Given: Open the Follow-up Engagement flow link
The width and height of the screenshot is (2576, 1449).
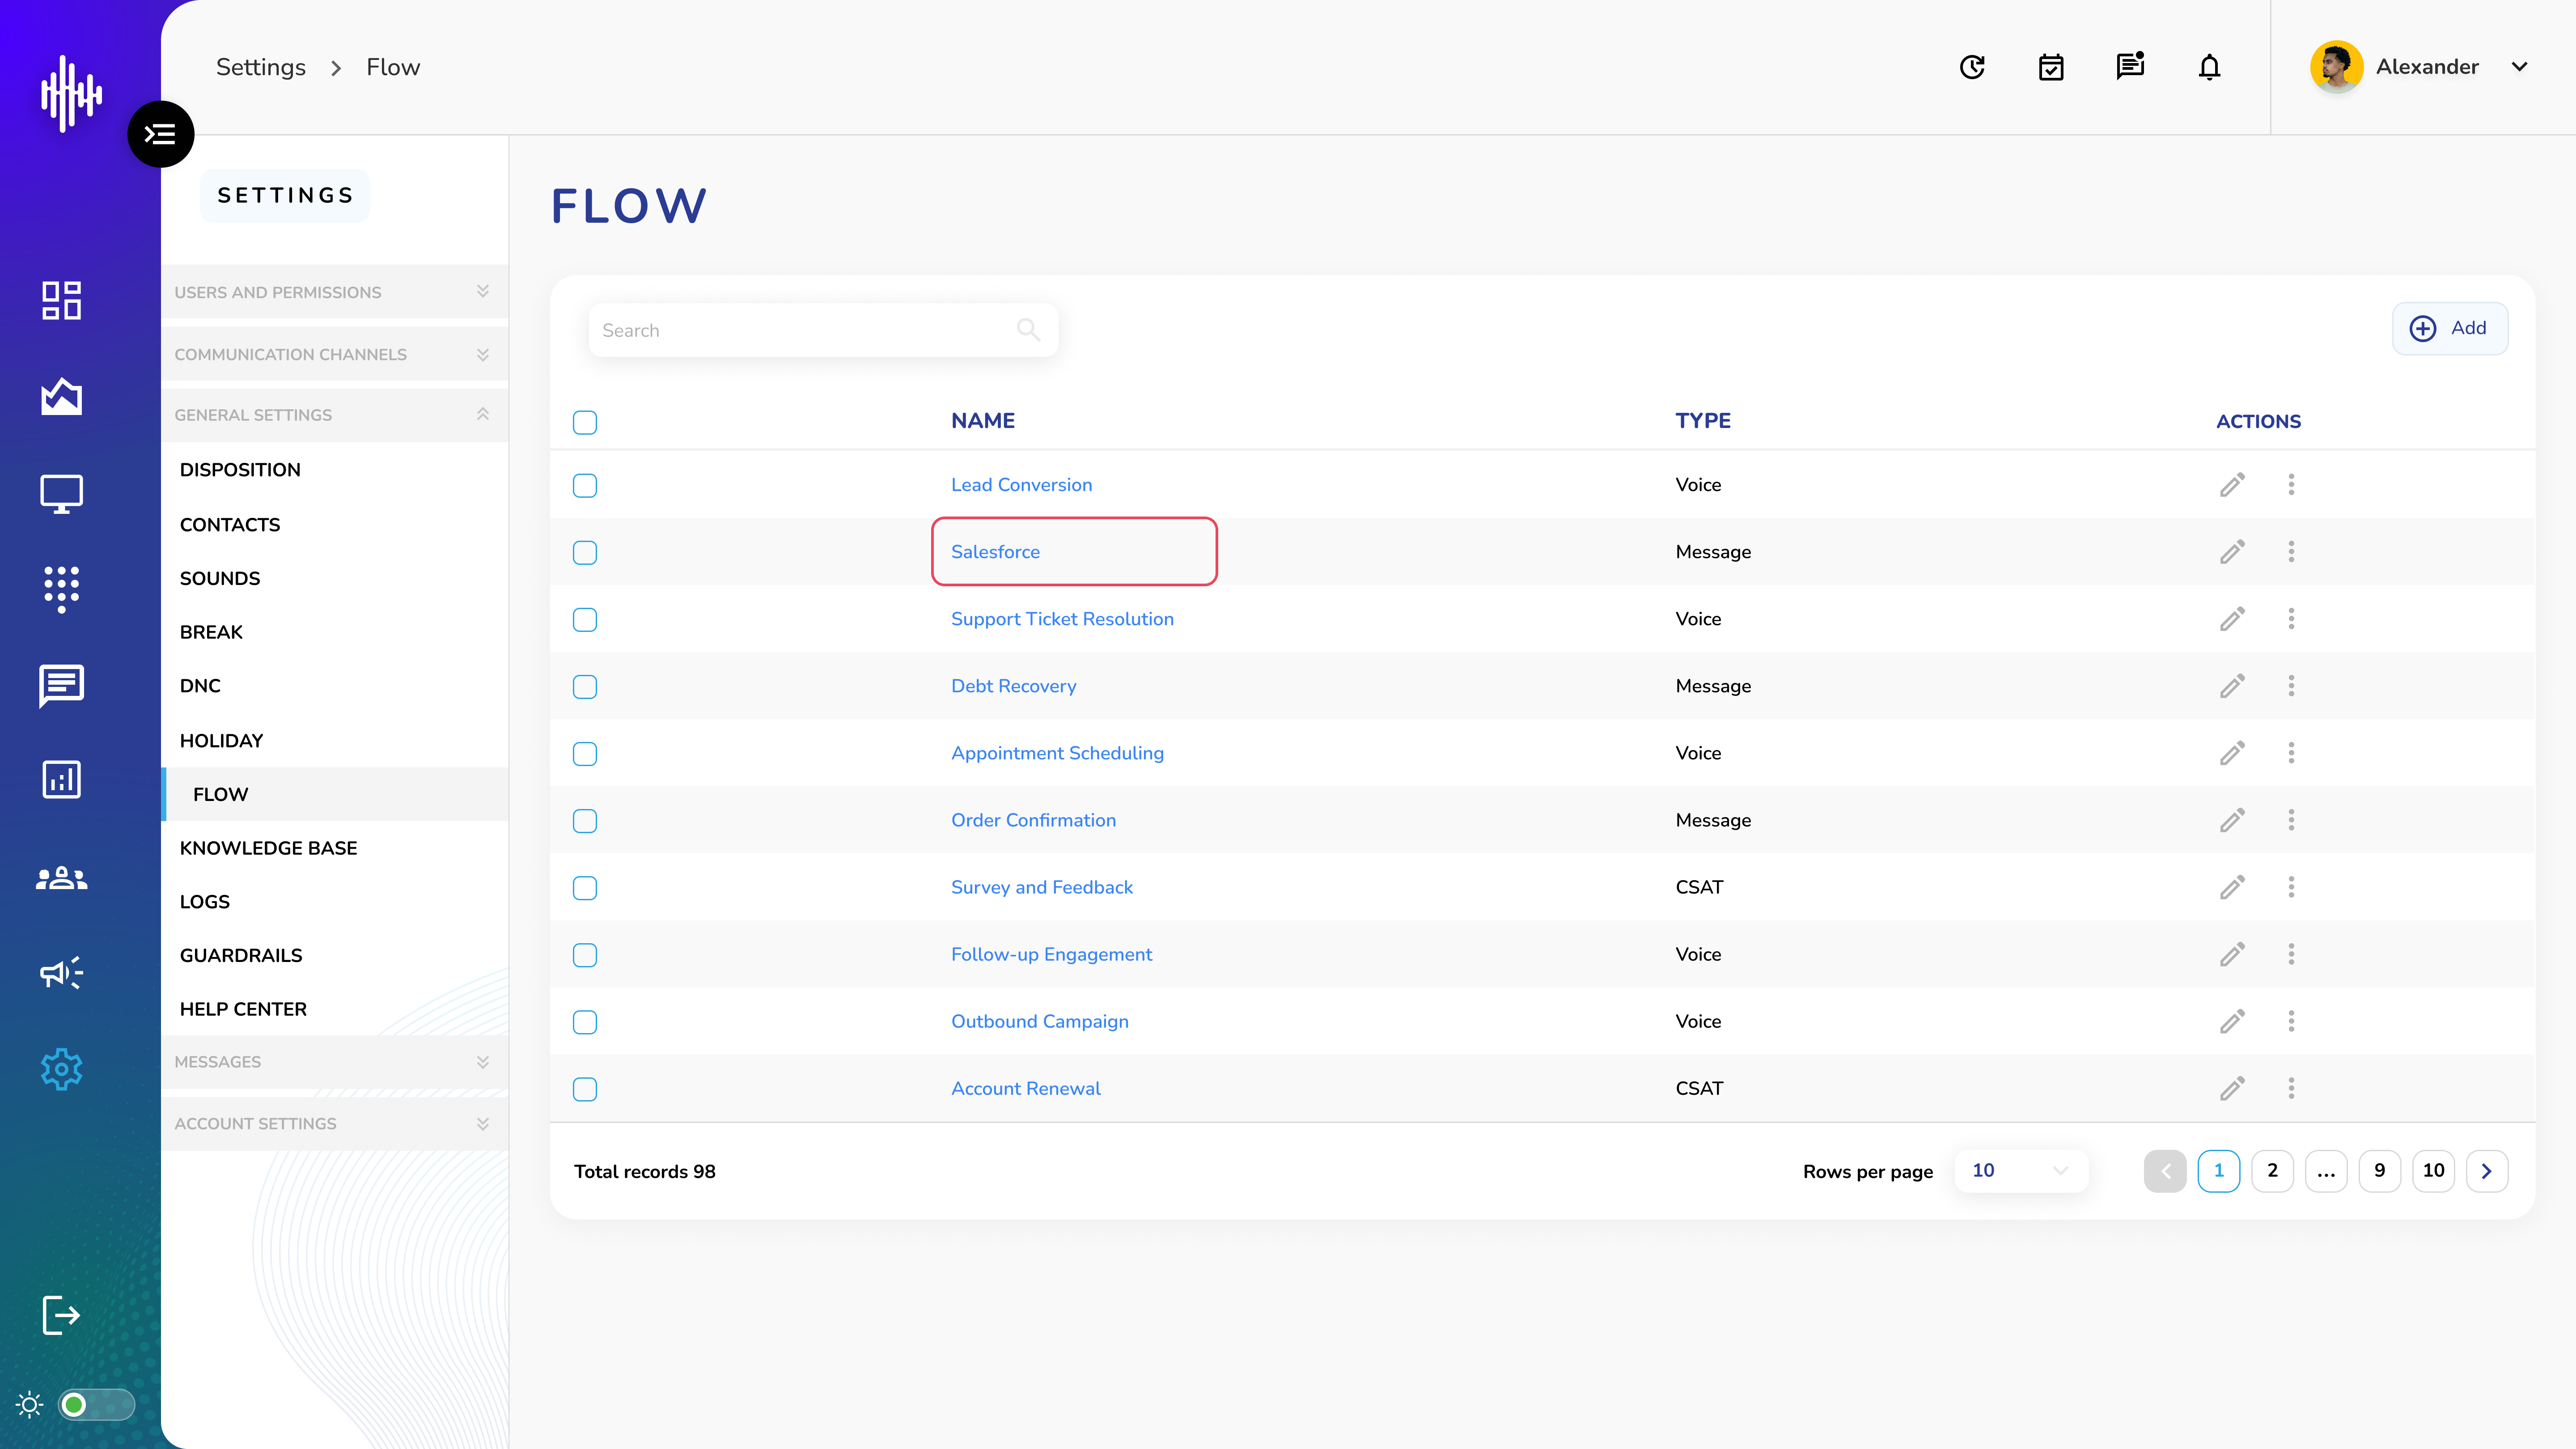Looking at the screenshot, I should point(1051,954).
